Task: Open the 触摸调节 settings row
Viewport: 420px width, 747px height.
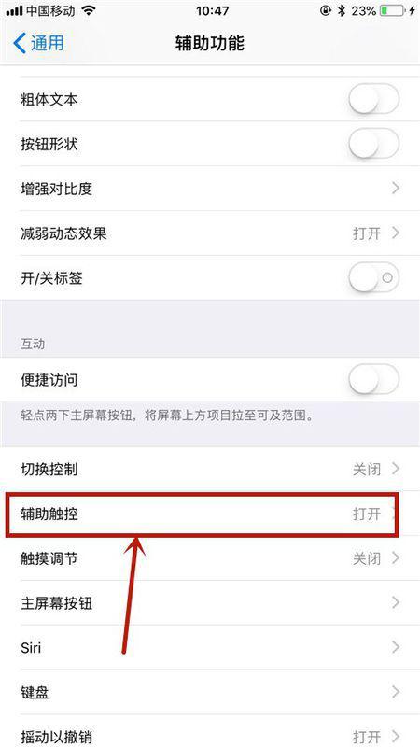Action: click(x=210, y=558)
